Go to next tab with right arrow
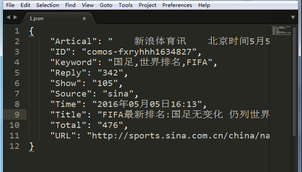This screenshot has height=172, width=302. 15,17
